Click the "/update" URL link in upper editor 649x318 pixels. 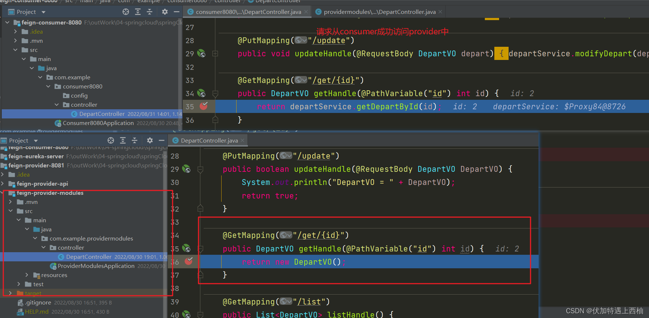click(329, 40)
